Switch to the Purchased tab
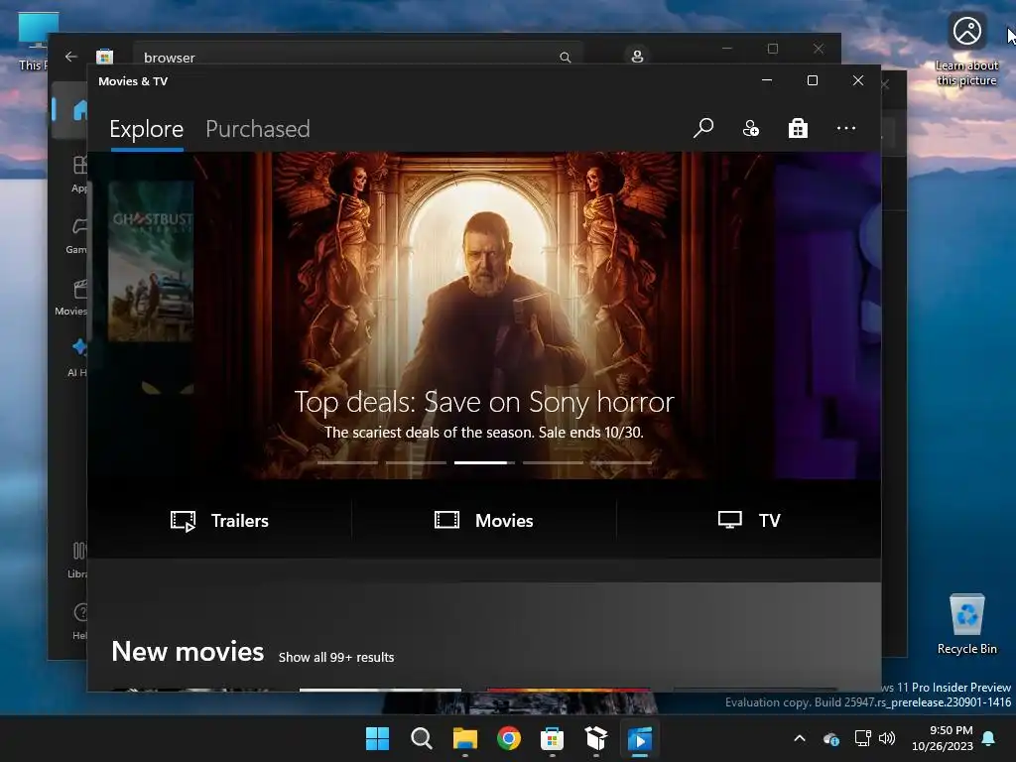The width and height of the screenshot is (1016, 762). pos(257,129)
